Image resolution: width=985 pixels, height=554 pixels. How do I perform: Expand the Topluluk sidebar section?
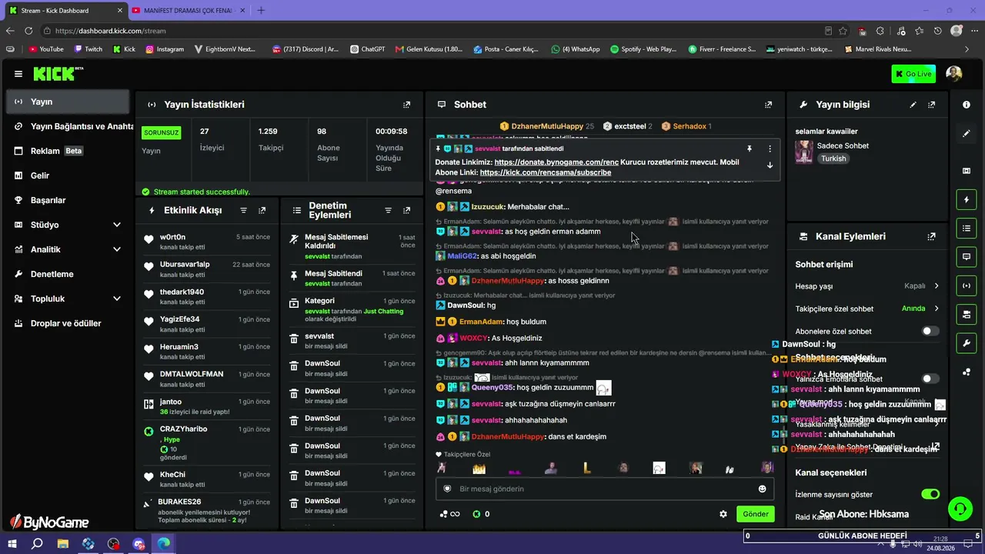click(x=68, y=299)
